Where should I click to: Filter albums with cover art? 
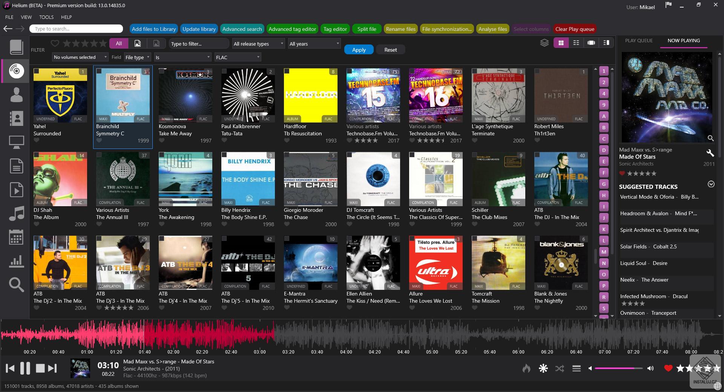pos(138,43)
